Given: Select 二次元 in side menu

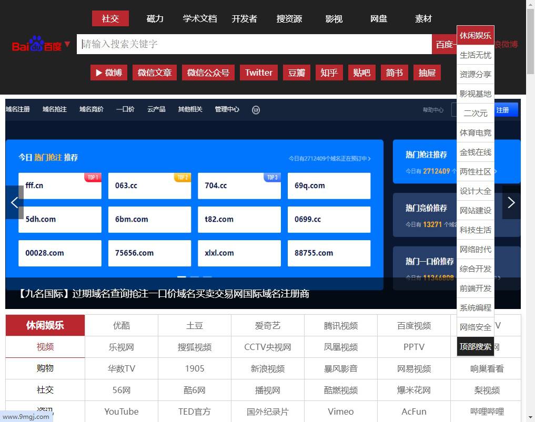Looking at the screenshot, I should pyautogui.click(x=475, y=113).
